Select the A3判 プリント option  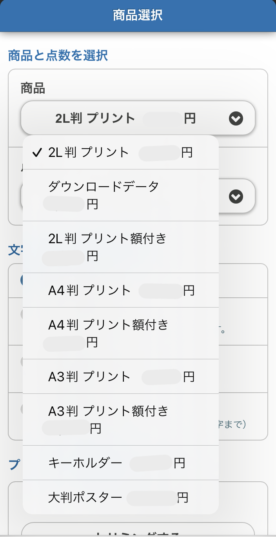[x=121, y=377]
